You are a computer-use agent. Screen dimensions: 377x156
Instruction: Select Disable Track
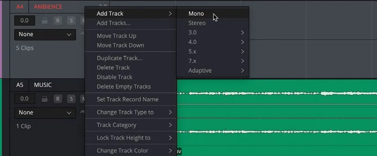click(131, 77)
